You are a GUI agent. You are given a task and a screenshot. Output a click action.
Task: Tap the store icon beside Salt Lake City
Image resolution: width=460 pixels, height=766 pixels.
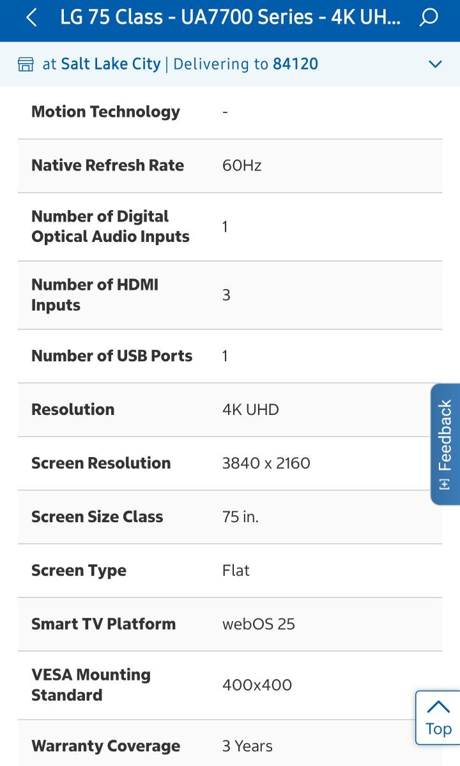26,64
